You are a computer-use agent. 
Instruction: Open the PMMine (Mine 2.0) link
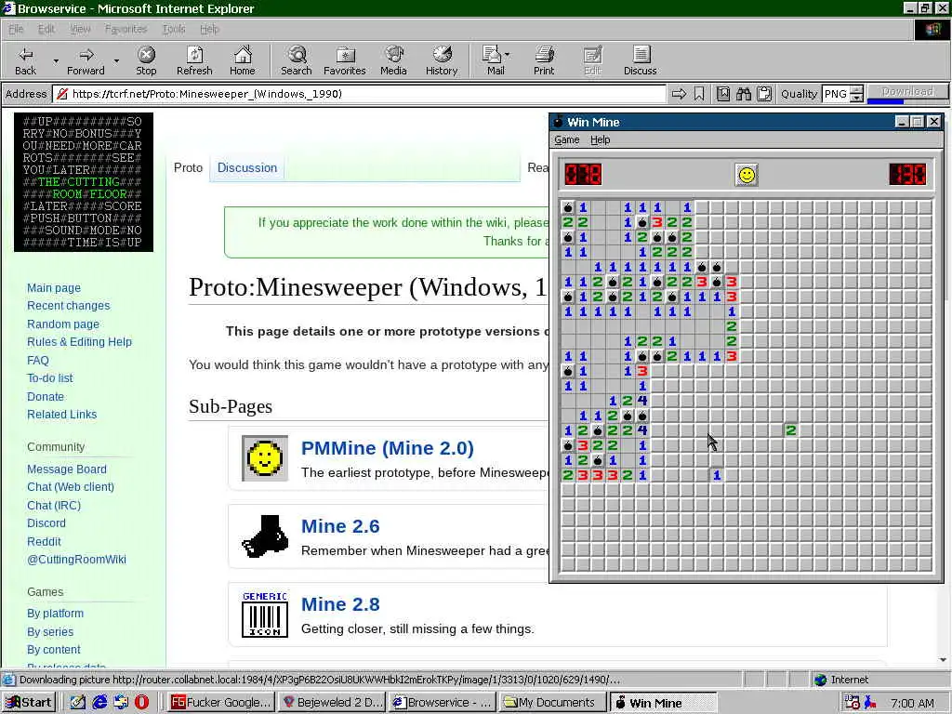388,448
